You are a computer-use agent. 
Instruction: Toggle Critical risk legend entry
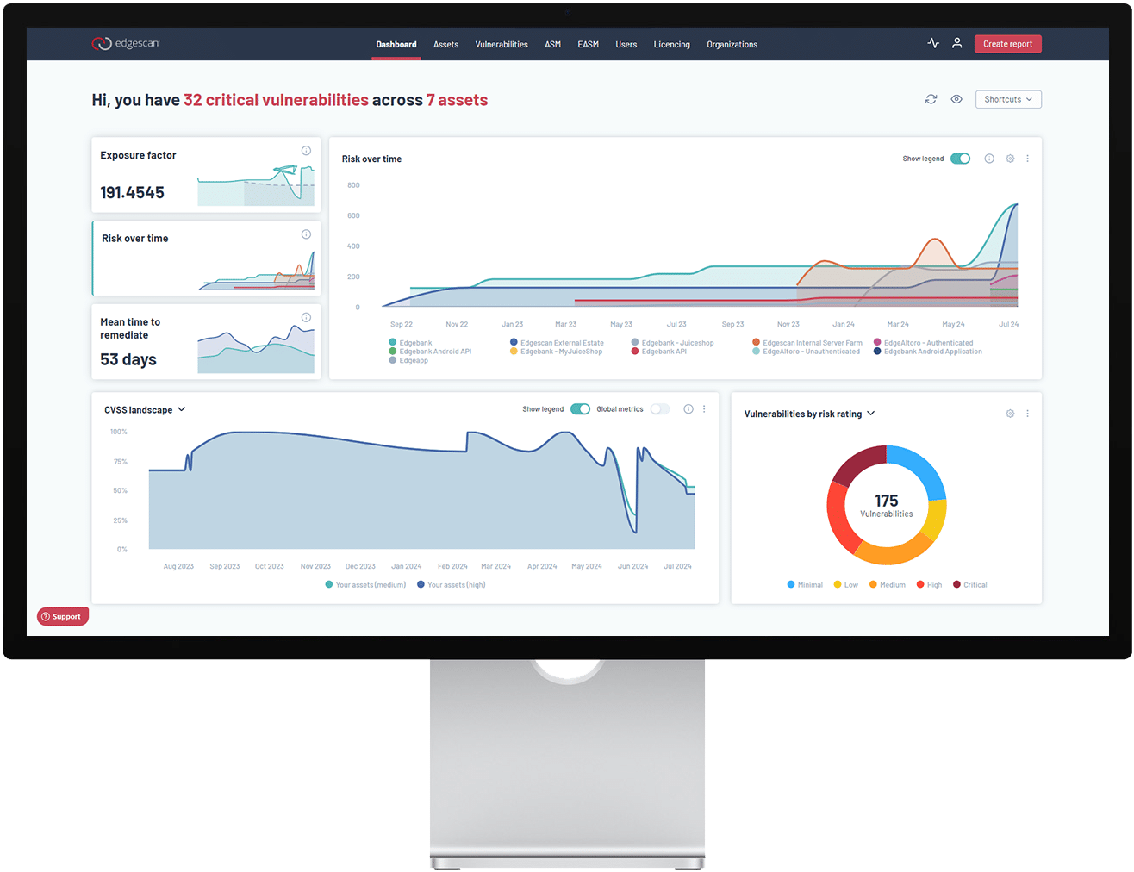tap(969, 585)
